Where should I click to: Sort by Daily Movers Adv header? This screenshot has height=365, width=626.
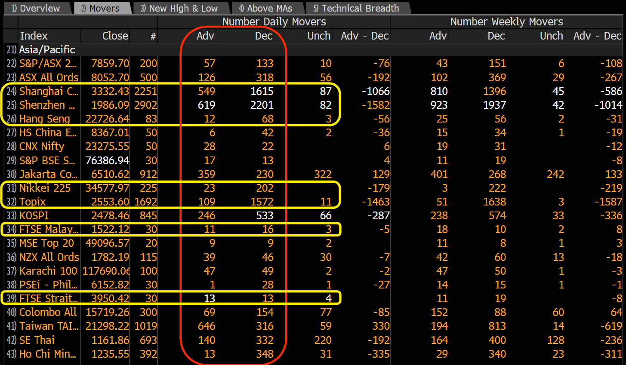click(x=205, y=36)
